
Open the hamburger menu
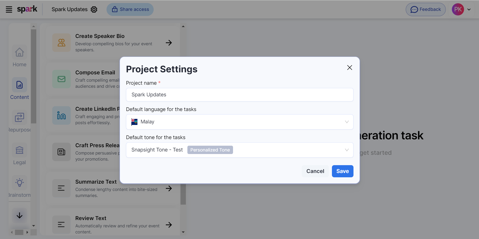[9, 10]
